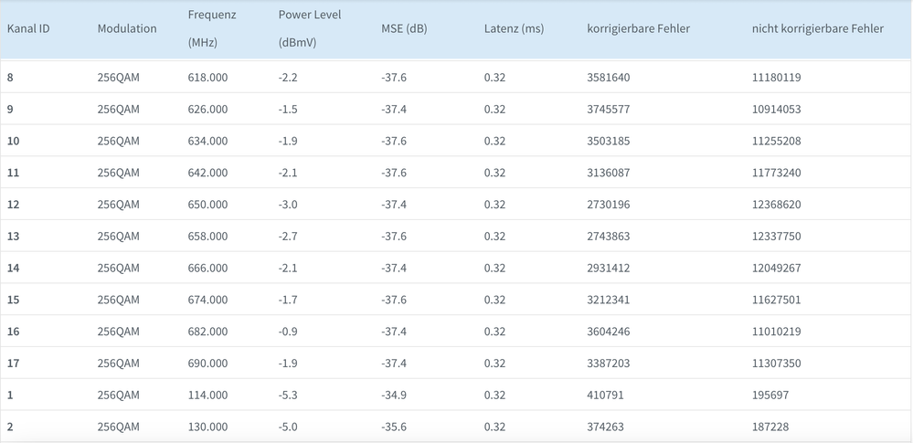Click uncorrectable errors value 12049267
The image size is (913, 443).
coord(777,268)
